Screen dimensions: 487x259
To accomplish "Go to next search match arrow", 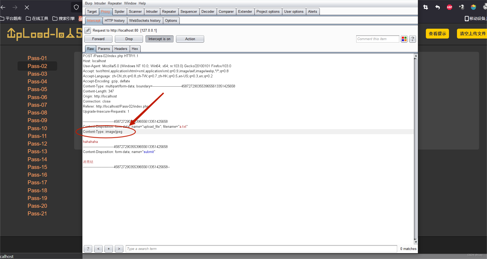I will 119,249.
